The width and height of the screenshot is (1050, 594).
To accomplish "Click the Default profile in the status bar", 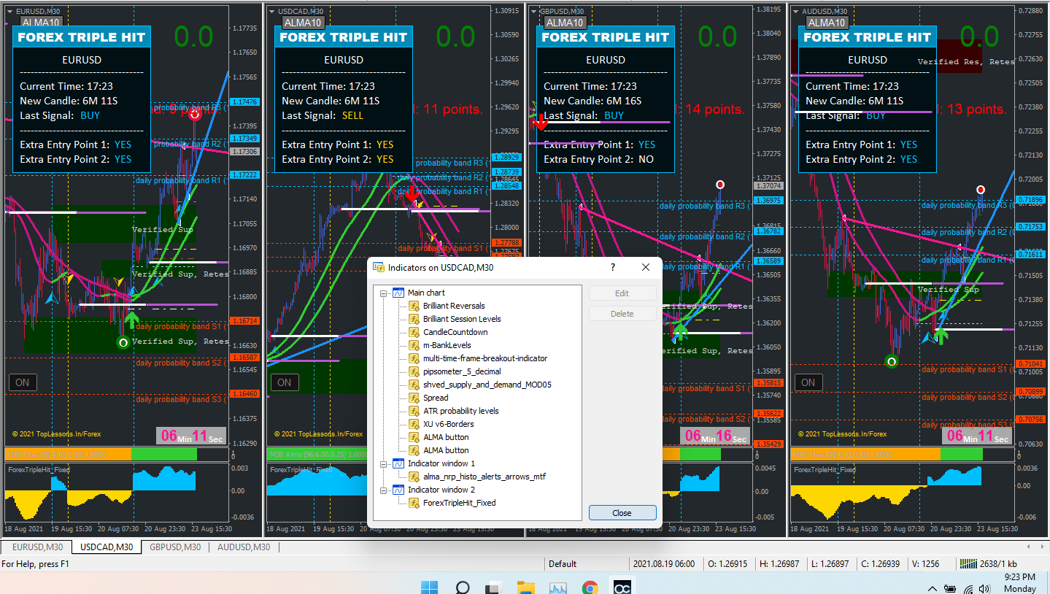I will [x=563, y=564].
